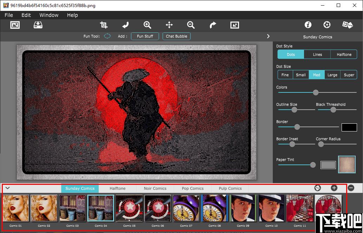Screen dimensions: 363x233
Task: Choose Large dot size
Action: (332, 75)
